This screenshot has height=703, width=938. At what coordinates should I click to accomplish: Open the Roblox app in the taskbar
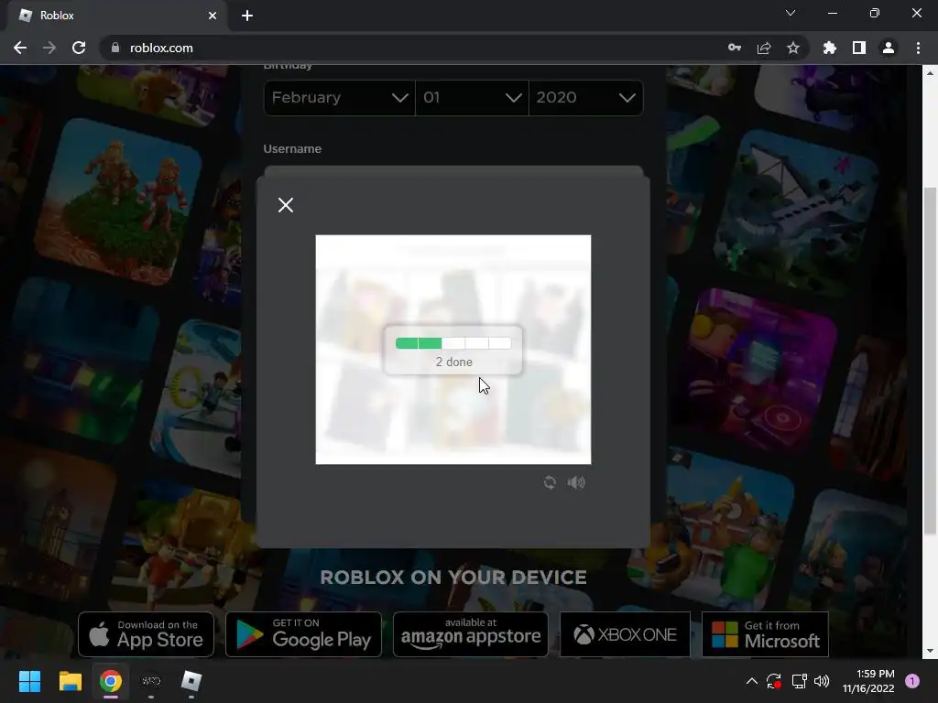(x=191, y=681)
